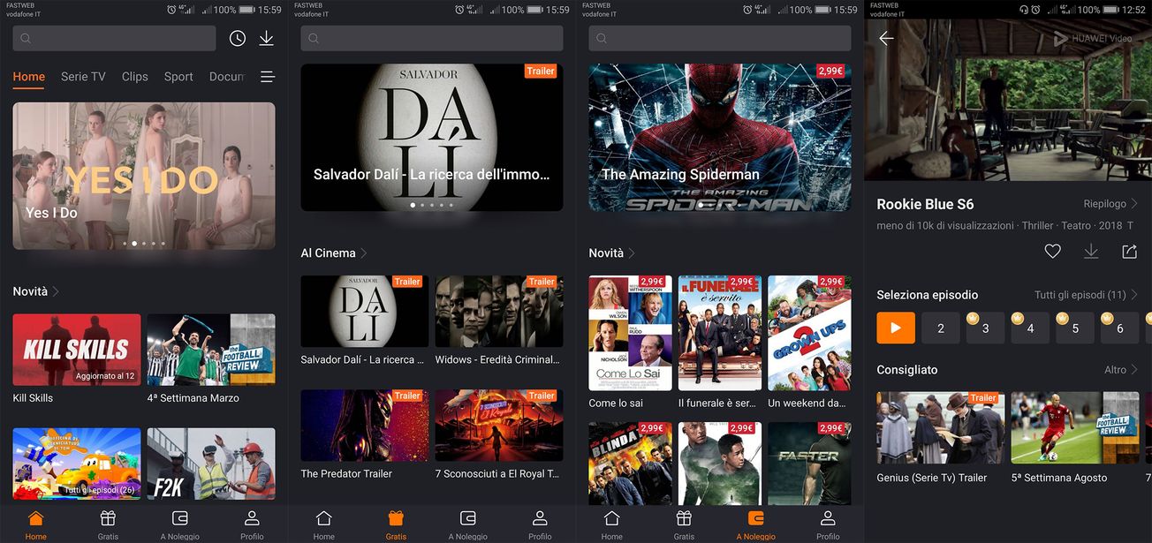Tap download icon under Rookie Blue S6 title

pyautogui.click(x=1091, y=252)
